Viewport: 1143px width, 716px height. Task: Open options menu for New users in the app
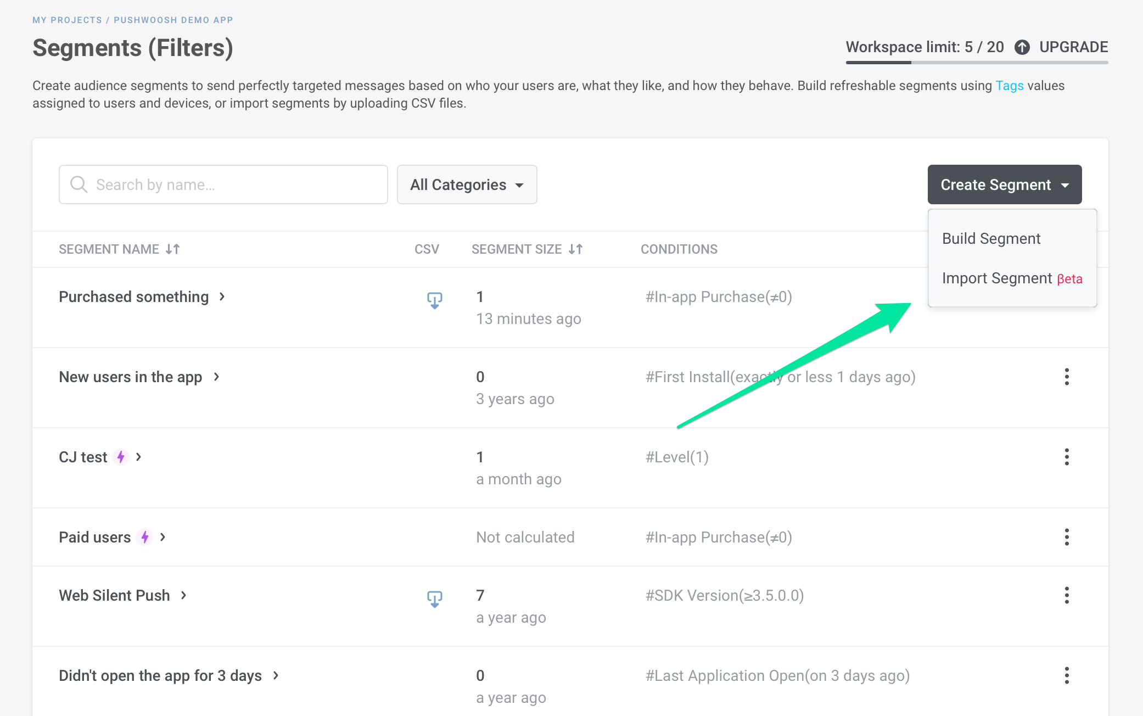(1066, 377)
